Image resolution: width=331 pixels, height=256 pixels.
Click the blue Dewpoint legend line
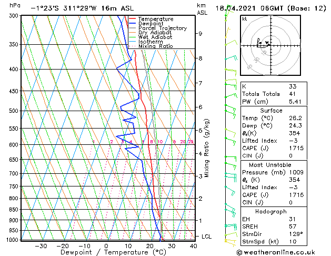(133, 24)
